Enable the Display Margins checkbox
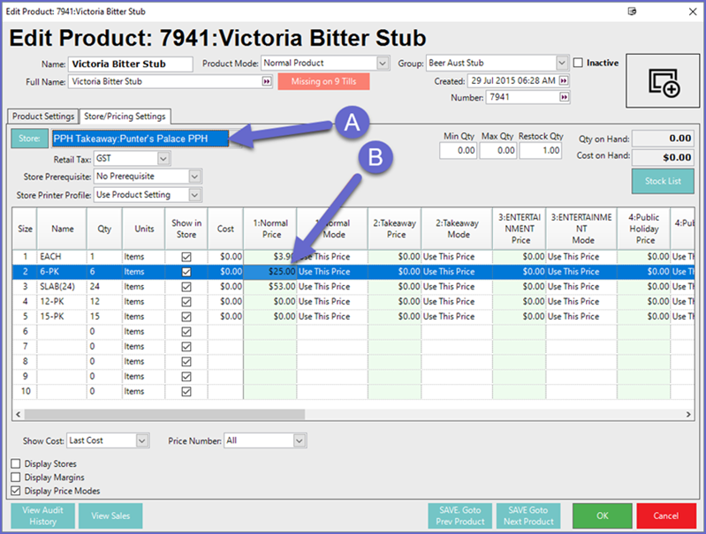706x534 pixels. [16, 477]
